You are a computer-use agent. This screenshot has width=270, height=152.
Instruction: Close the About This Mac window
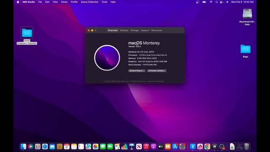[89, 30]
